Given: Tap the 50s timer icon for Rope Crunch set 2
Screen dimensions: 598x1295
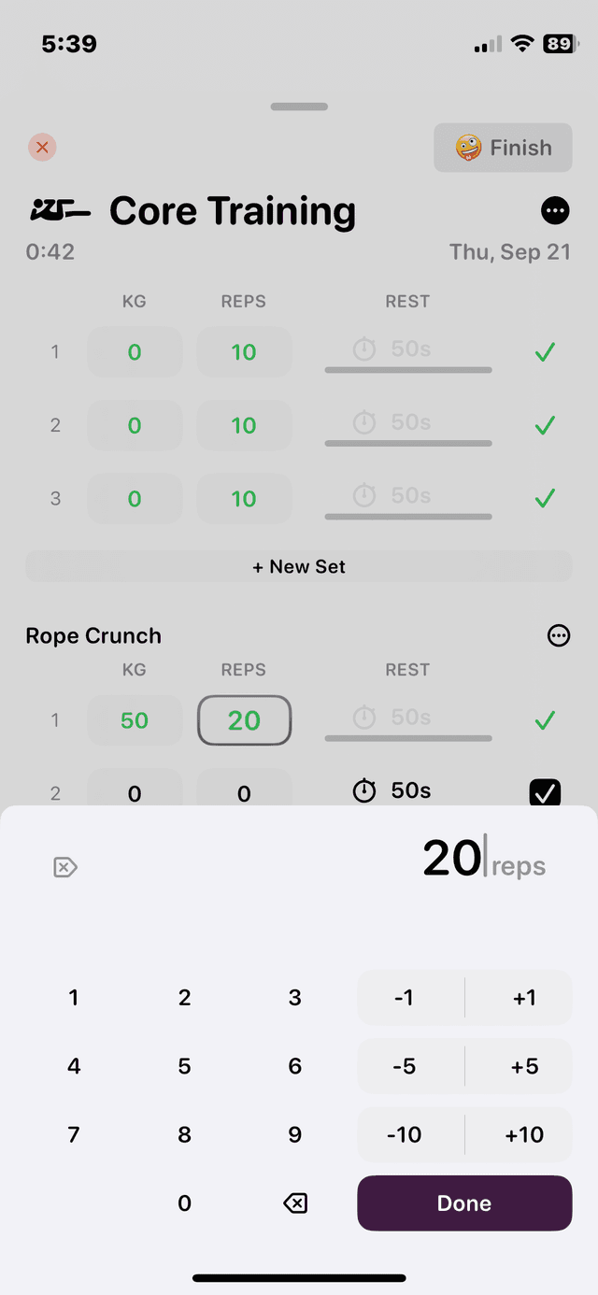Looking at the screenshot, I should tap(363, 790).
